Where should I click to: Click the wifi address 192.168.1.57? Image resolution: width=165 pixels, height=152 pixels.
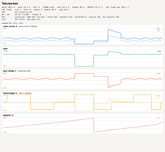click(x=33, y=19)
